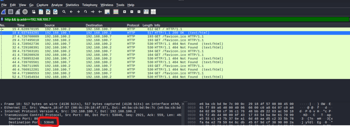The height and width of the screenshot is (127, 350).
Task: Select packet 39 GET /favicon.ico
Action: click(175, 51)
